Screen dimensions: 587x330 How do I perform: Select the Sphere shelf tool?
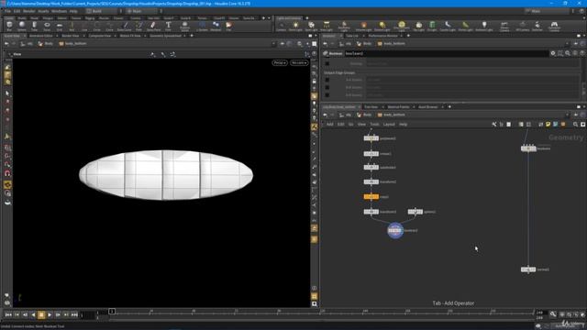pos(22,27)
